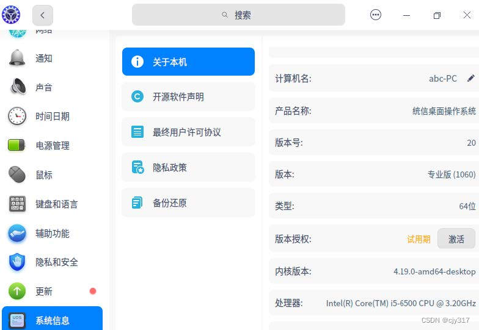The image size is (479, 330).
Task: Open the 时间日期 clock icon
Action: [17, 116]
